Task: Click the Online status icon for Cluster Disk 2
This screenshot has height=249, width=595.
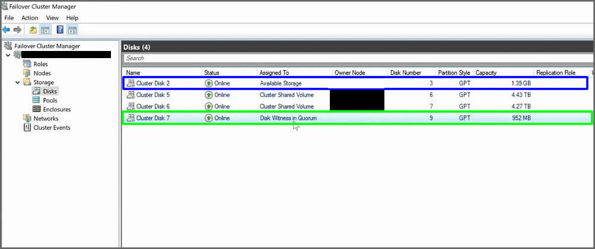Action: (x=209, y=83)
